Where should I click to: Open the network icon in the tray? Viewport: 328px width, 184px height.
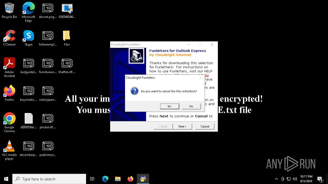[x=289, y=179]
